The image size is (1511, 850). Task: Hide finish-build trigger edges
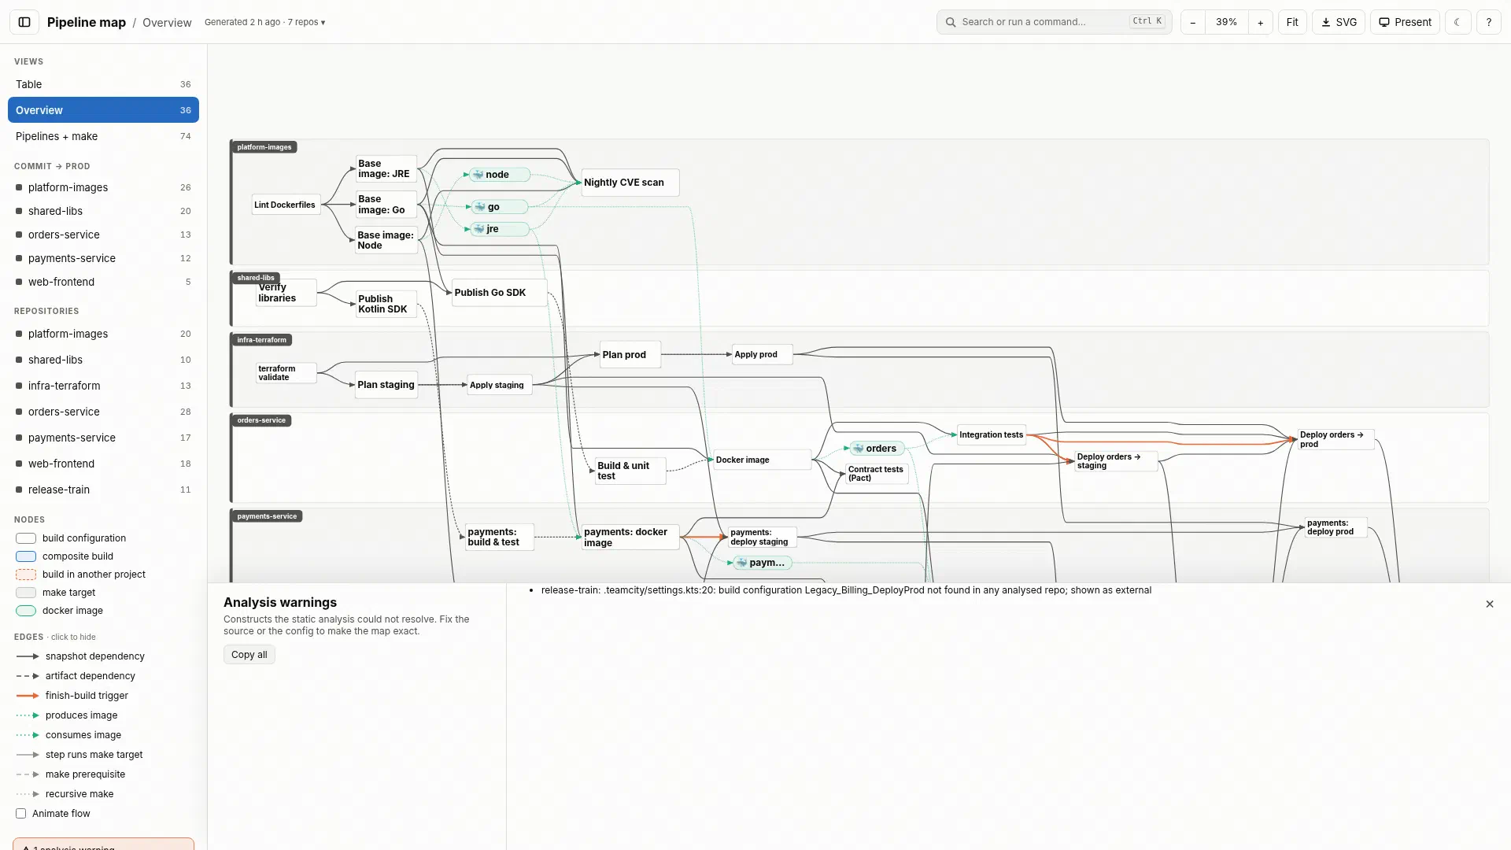pyautogui.click(x=72, y=696)
